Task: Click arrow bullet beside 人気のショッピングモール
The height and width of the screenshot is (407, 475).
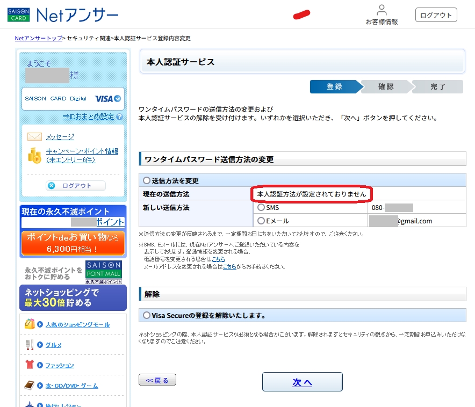Action: (40, 324)
